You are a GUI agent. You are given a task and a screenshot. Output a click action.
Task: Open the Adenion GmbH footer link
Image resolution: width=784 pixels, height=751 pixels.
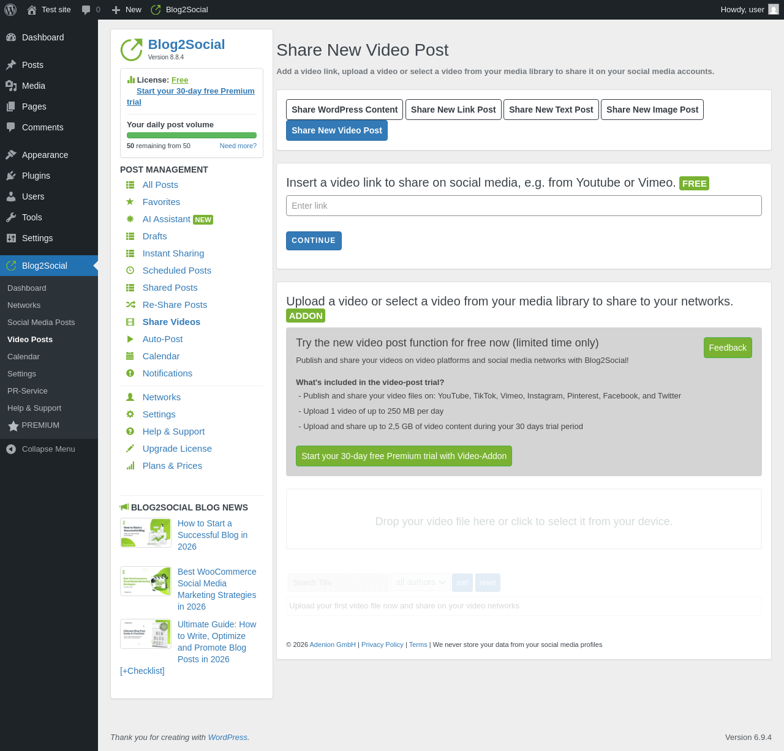(333, 645)
